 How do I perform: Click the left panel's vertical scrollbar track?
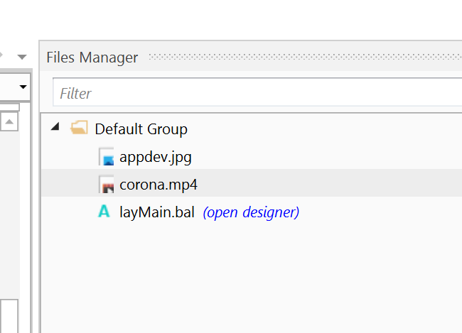(10, 213)
